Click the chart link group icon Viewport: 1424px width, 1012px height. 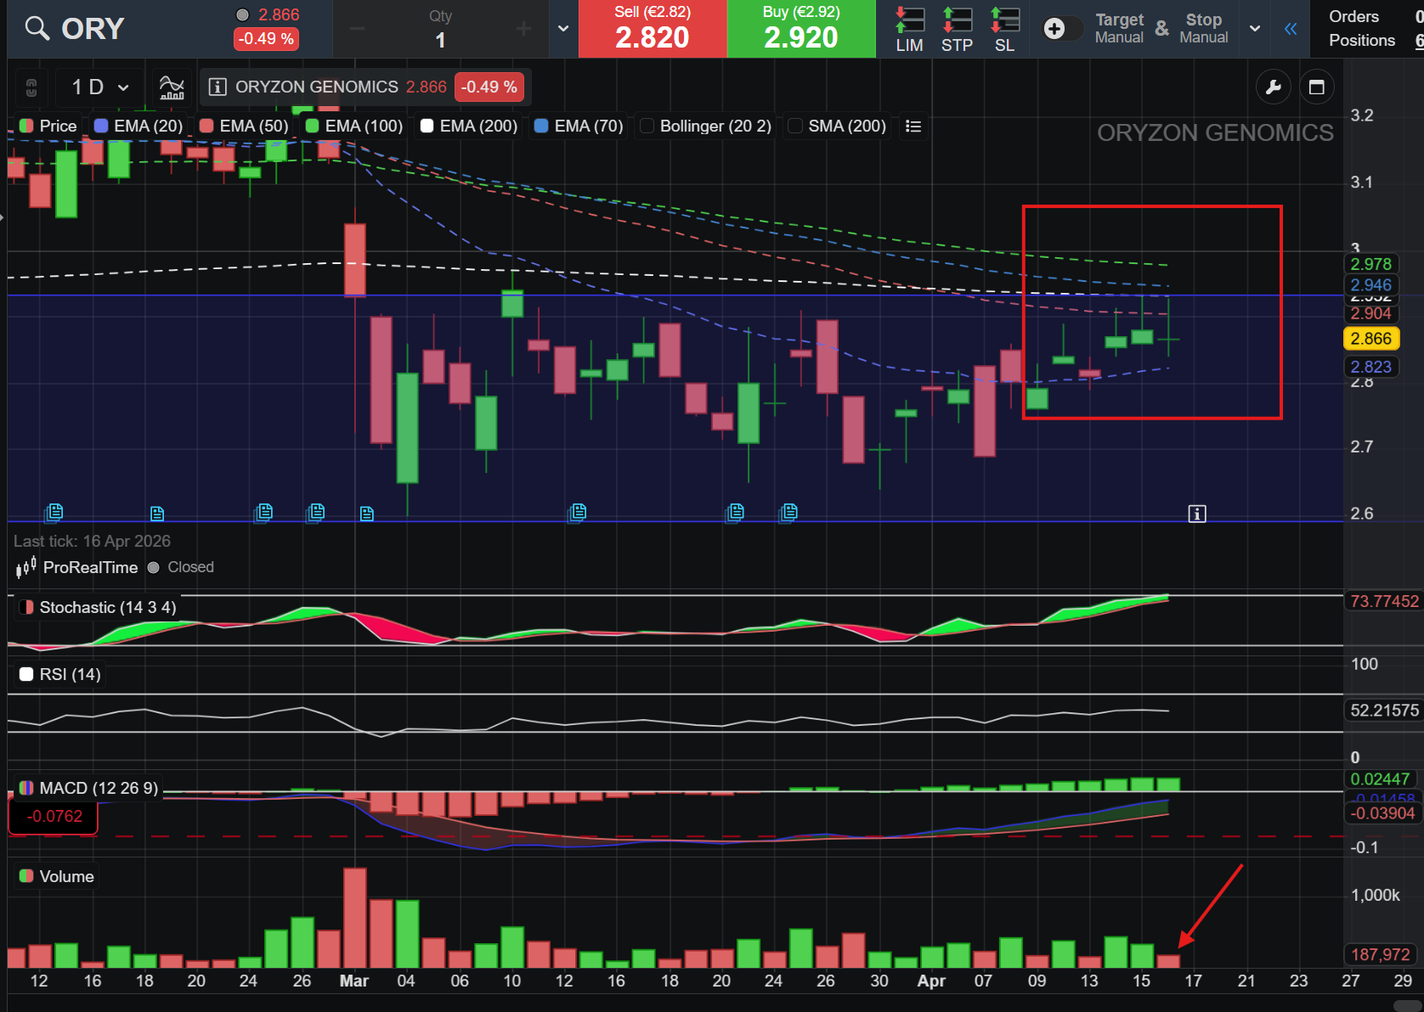[31, 87]
